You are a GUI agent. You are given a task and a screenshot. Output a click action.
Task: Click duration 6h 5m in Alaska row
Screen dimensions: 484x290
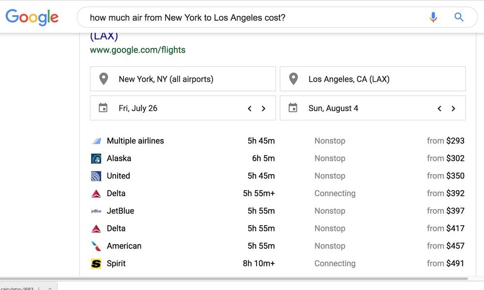click(x=263, y=159)
